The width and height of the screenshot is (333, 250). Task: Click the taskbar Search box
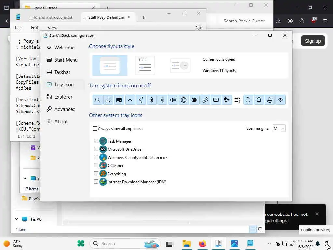pos(125,243)
